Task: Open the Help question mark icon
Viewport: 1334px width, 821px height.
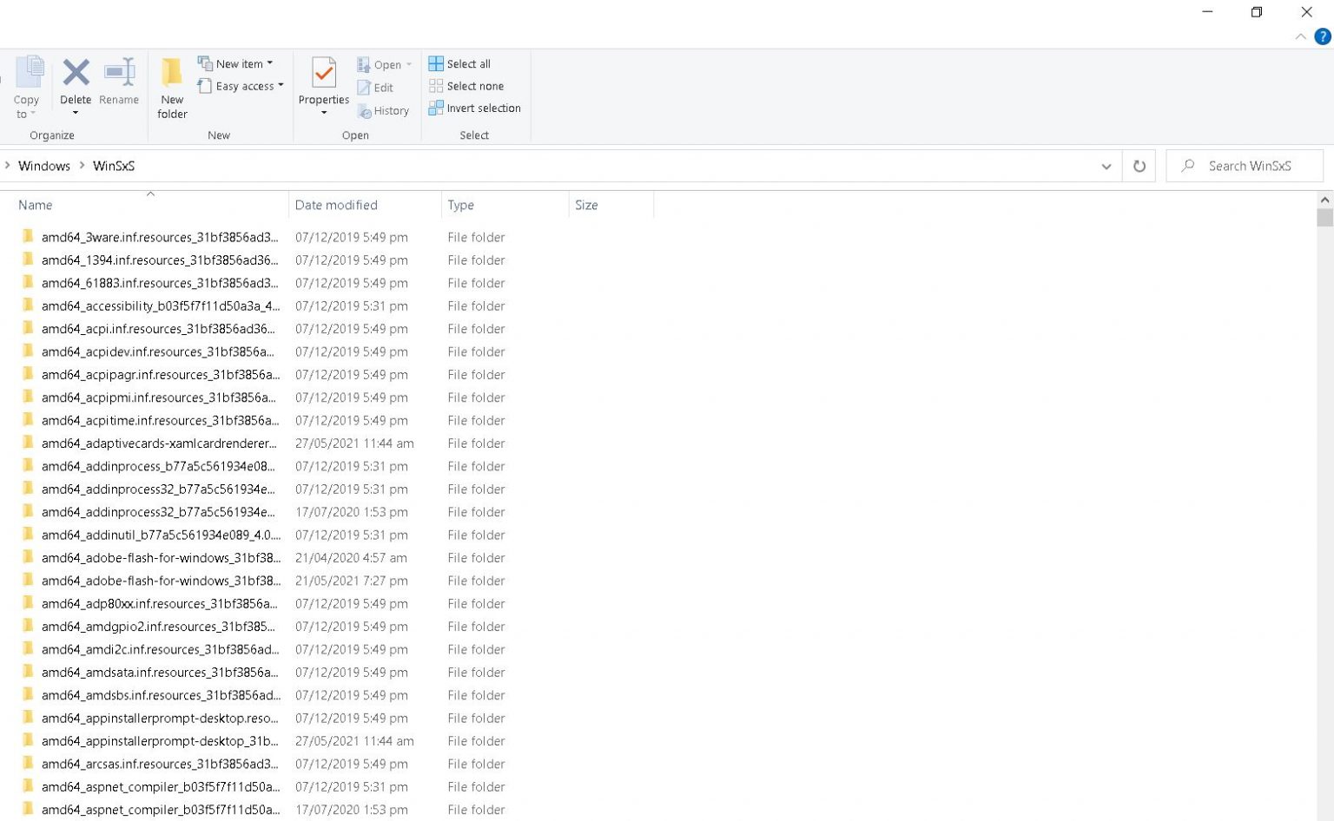Action: point(1323,36)
